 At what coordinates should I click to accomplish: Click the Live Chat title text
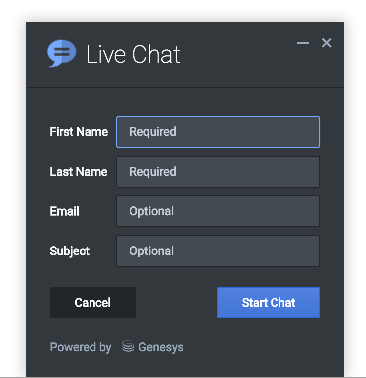click(x=133, y=54)
